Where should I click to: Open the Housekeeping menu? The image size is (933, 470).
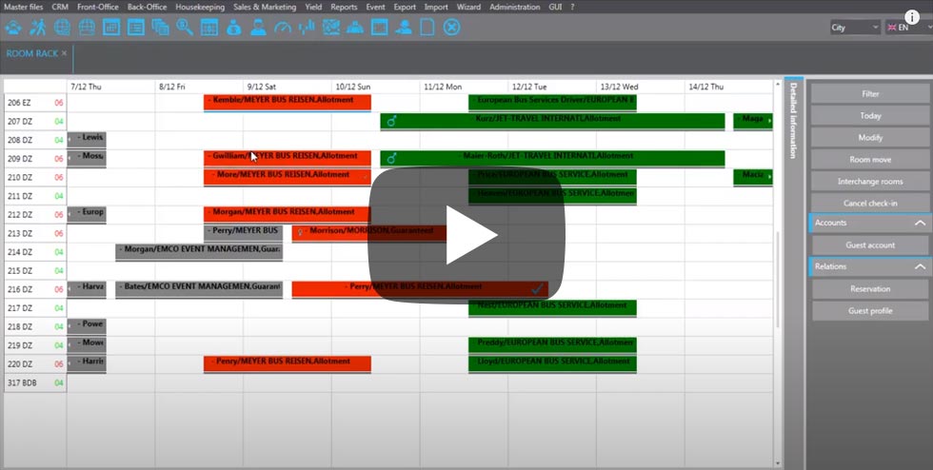coord(200,8)
